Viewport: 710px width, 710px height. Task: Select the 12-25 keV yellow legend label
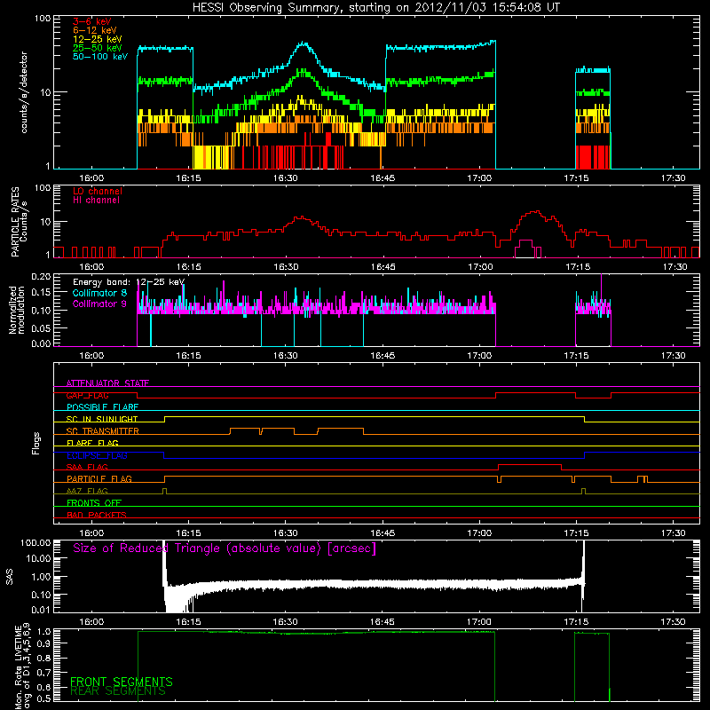pos(98,39)
